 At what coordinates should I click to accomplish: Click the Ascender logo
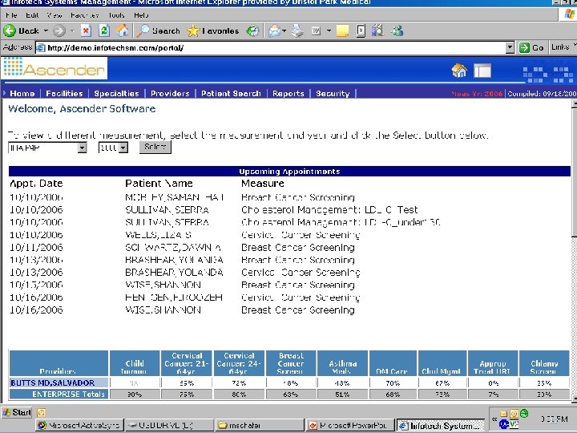[x=54, y=68]
